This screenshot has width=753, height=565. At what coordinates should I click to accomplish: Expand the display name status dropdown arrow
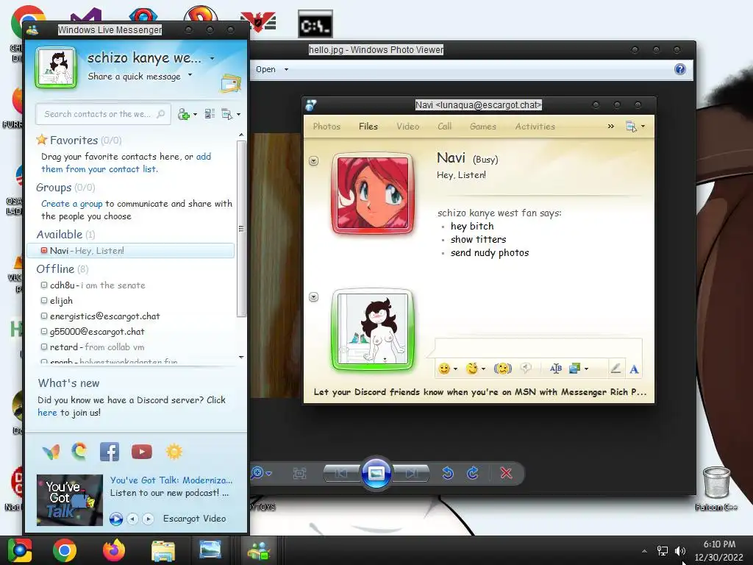click(x=212, y=59)
